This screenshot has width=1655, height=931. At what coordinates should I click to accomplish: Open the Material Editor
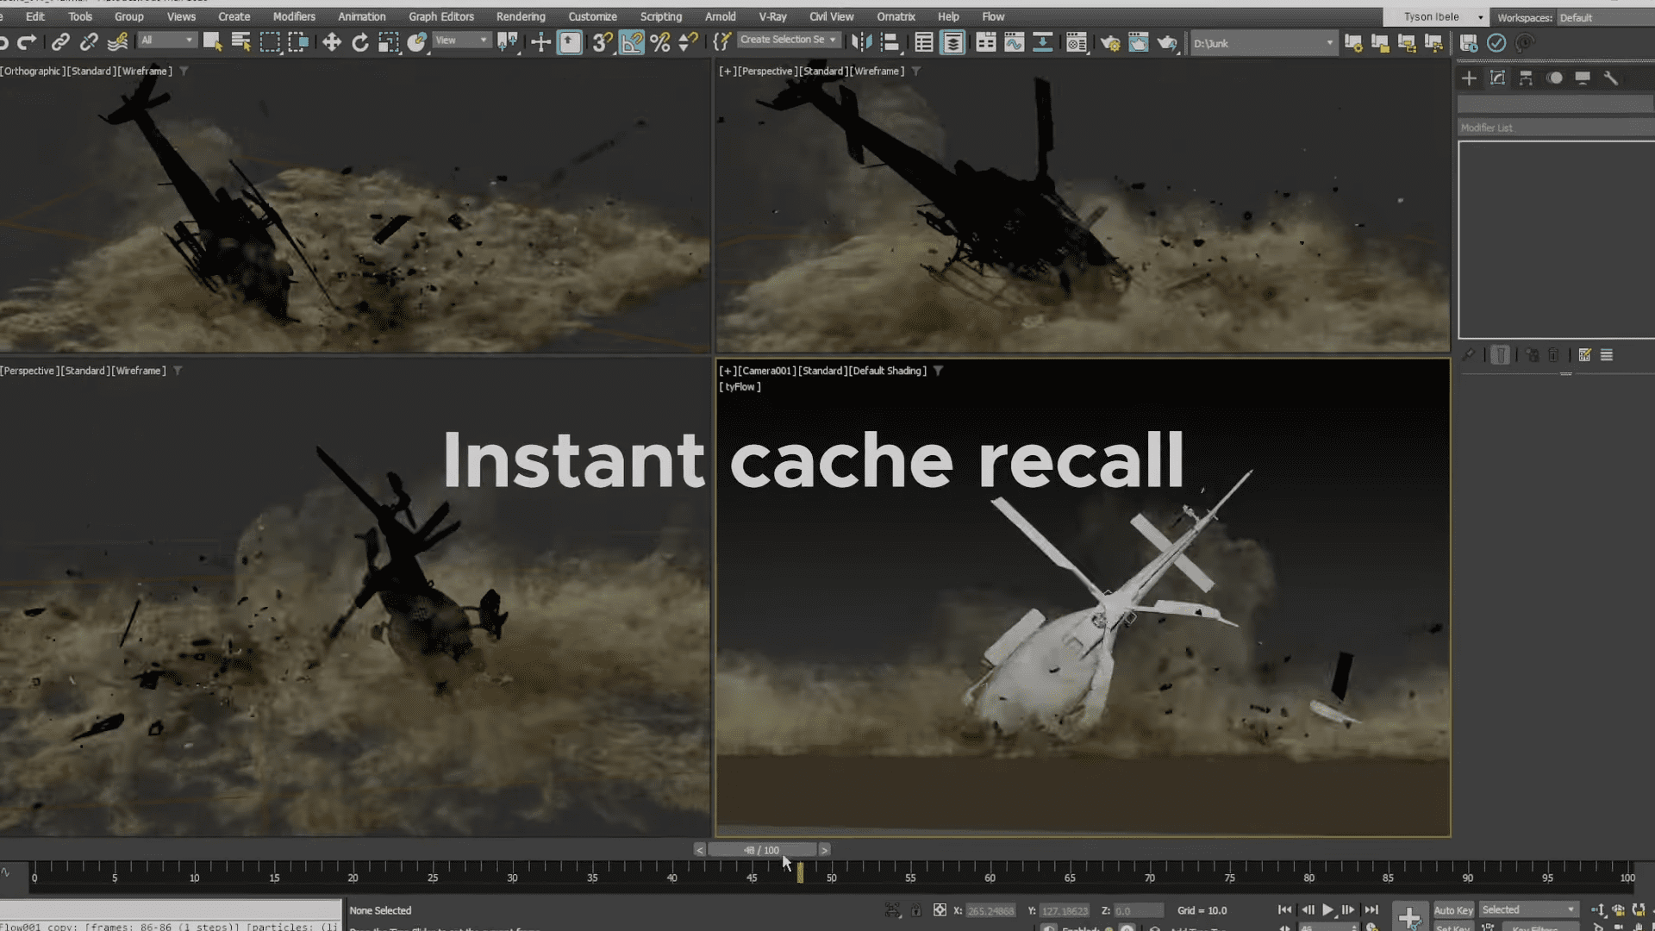(x=1076, y=41)
